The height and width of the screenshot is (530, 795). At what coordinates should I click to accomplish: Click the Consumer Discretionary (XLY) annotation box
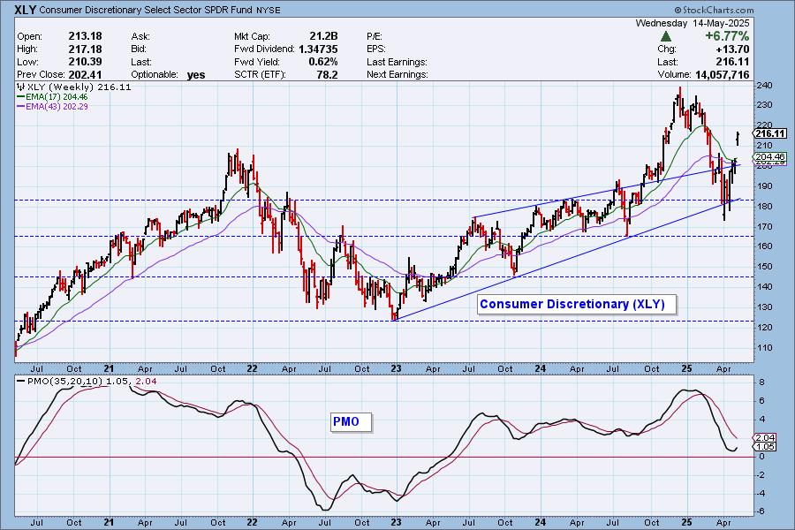(x=577, y=304)
